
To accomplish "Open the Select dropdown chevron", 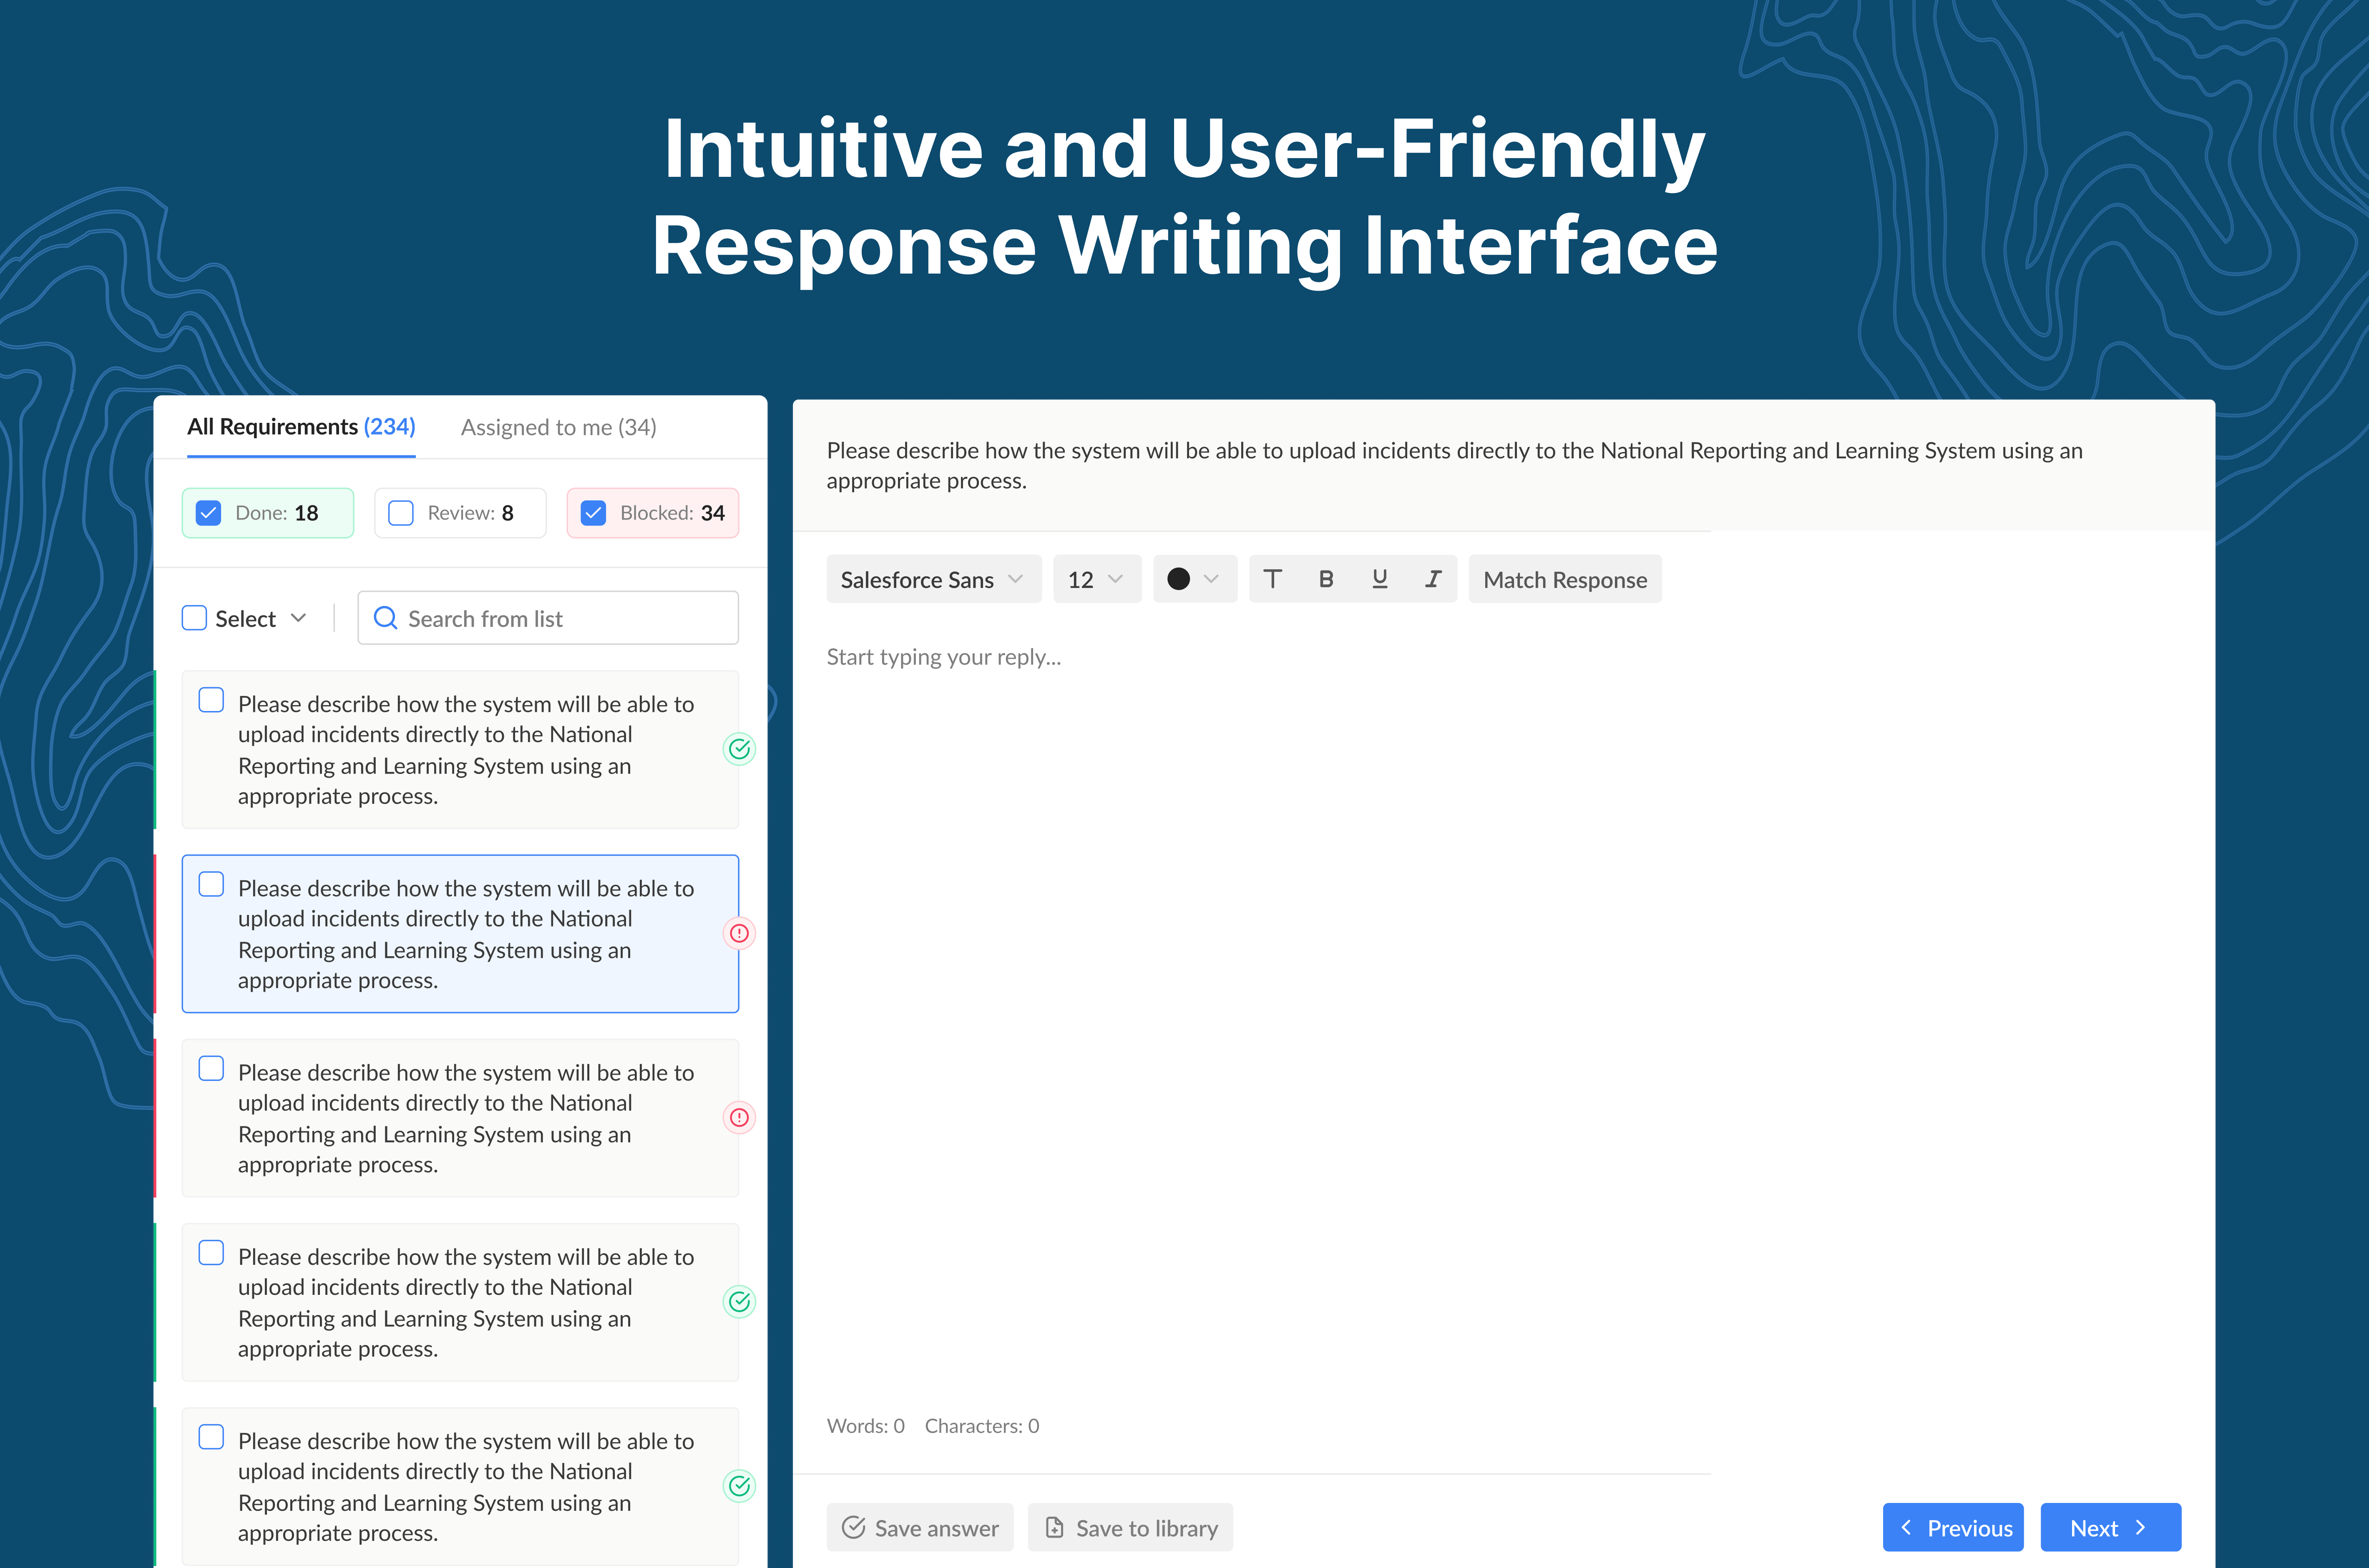I will tap(298, 618).
